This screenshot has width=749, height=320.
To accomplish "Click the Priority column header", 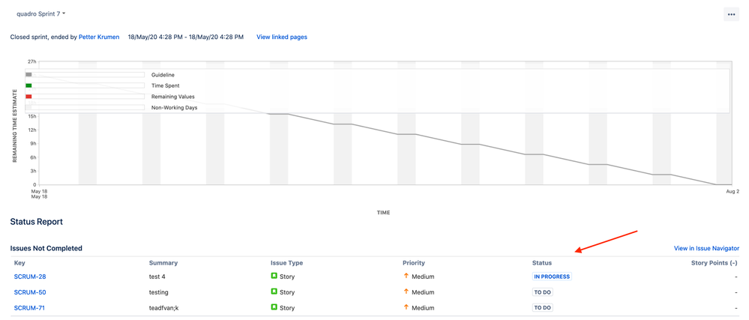I will click(414, 263).
